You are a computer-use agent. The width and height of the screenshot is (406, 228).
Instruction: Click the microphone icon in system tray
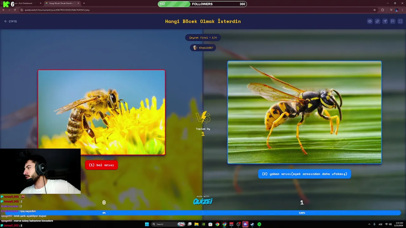[374, 224]
